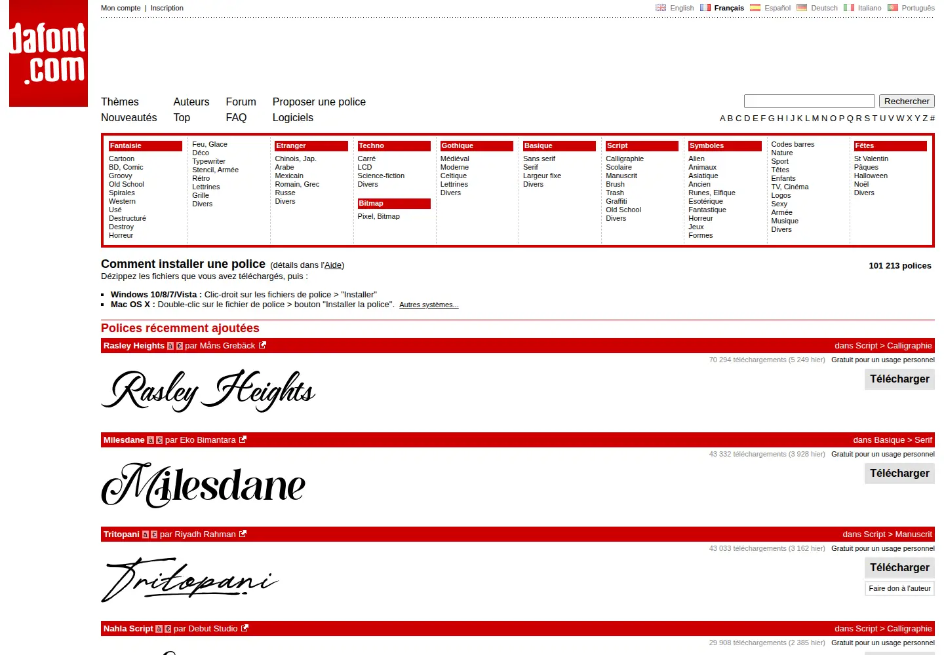Open the Logiciels menu item
This screenshot has width=944, height=655.
(293, 117)
